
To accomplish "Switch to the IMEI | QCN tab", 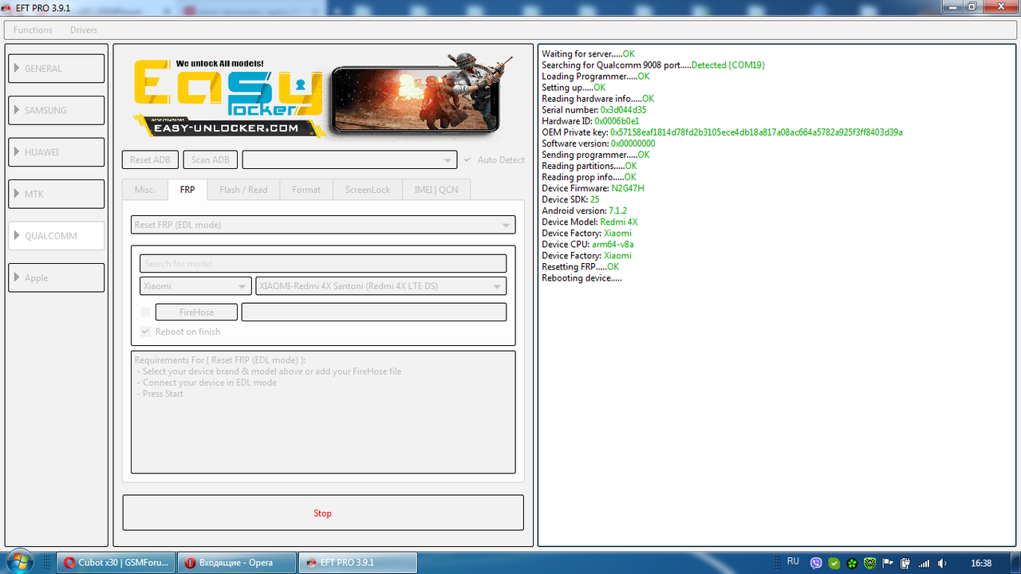I will [436, 190].
